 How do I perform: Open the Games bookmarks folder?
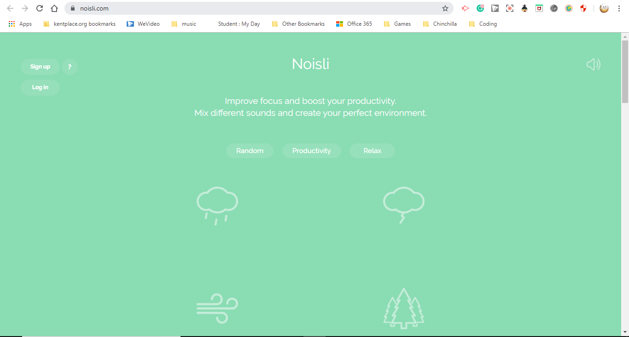pyautogui.click(x=397, y=24)
